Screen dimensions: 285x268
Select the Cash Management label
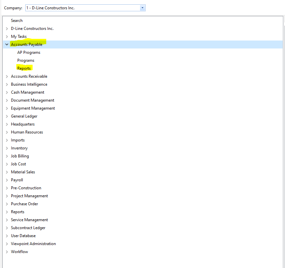pyautogui.click(x=28, y=92)
